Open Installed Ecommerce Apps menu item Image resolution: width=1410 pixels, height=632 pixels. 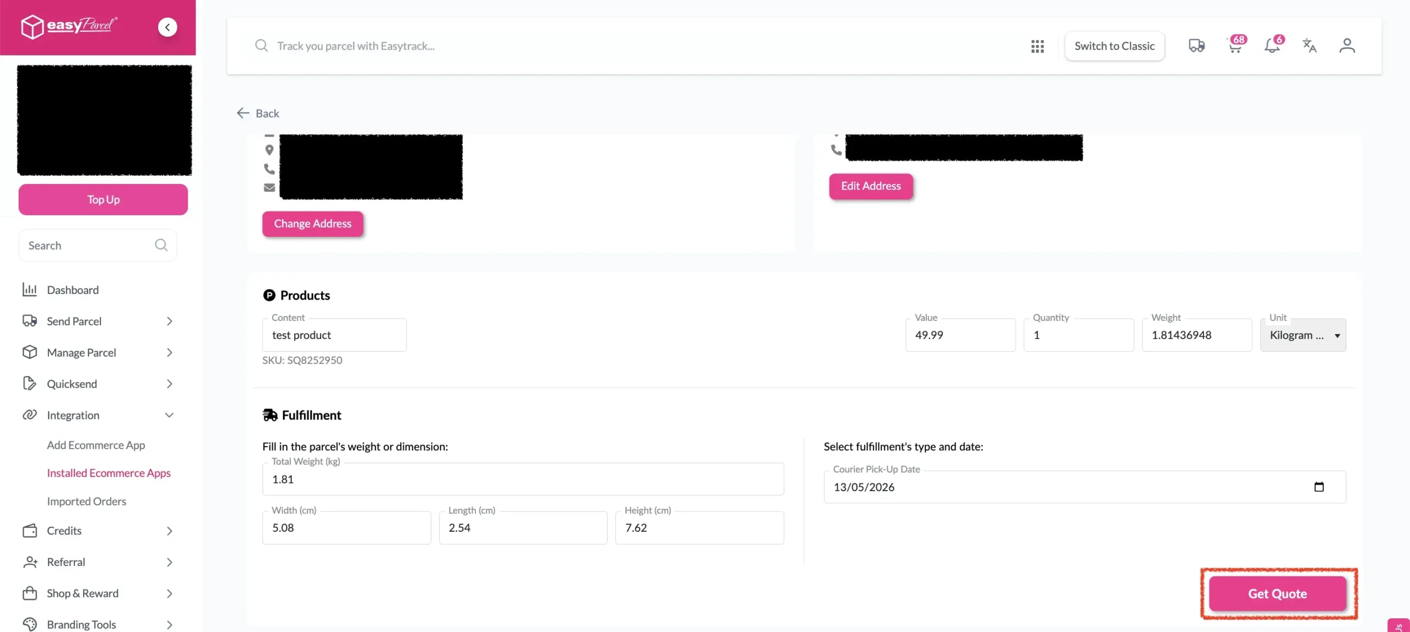[x=109, y=473]
